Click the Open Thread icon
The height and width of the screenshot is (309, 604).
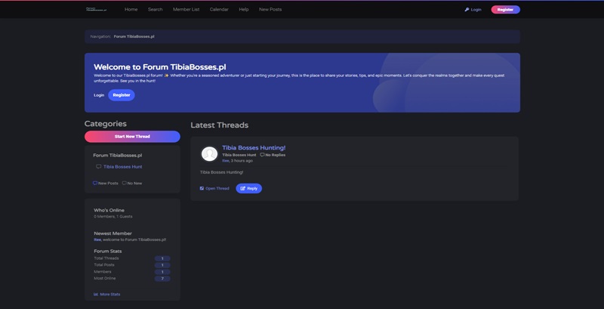click(202, 188)
